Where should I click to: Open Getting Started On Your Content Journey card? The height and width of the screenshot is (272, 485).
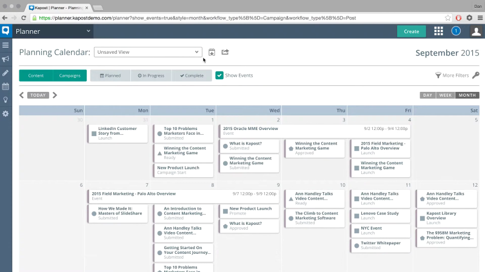pos(183,252)
